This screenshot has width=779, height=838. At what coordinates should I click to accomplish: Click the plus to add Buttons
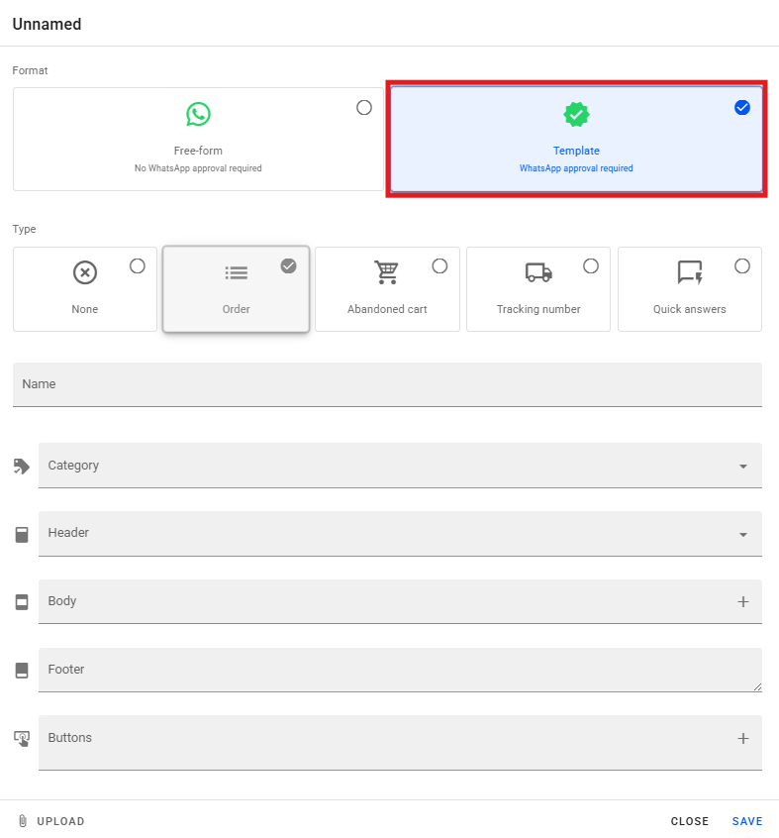point(743,738)
